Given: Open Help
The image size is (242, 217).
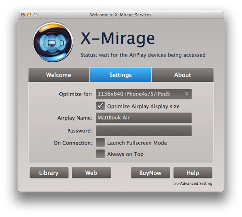Looking at the screenshot, I should (x=193, y=173).
